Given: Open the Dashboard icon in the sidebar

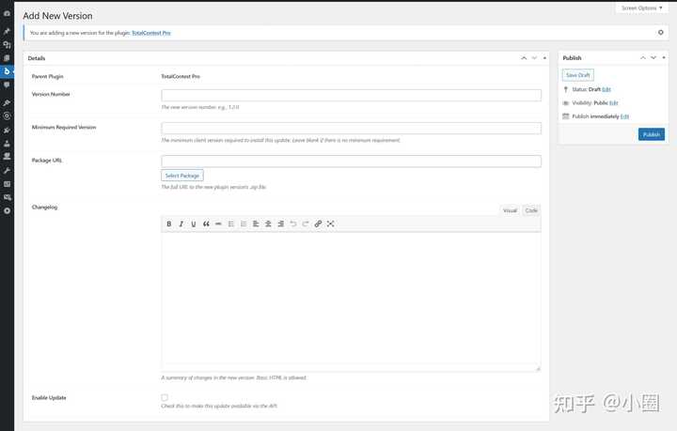Looking at the screenshot, I should click(x=8, y=15).
